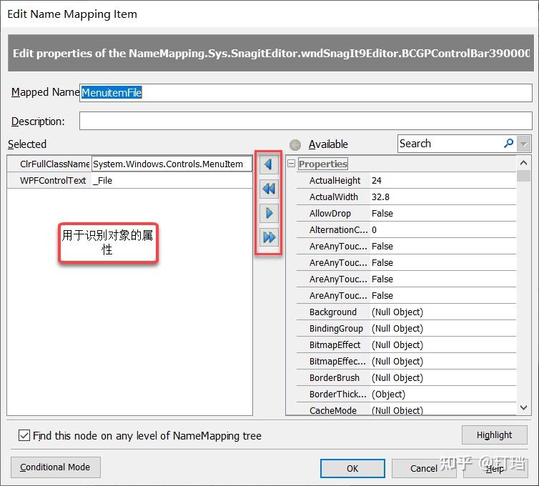Click the search magnifier icon
Image resolution: width=539 pixels, height=486 pixels.
[x=508, y=144]
